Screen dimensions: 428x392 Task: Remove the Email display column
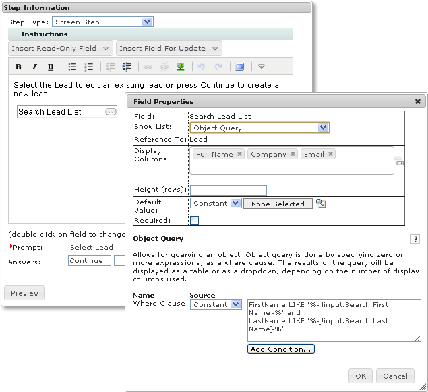(x=330, y=154)
